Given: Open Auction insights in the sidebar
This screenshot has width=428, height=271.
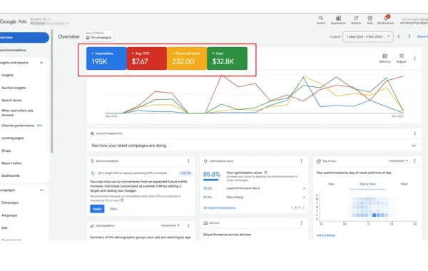Looking at the screenshot, I should 14,88.
